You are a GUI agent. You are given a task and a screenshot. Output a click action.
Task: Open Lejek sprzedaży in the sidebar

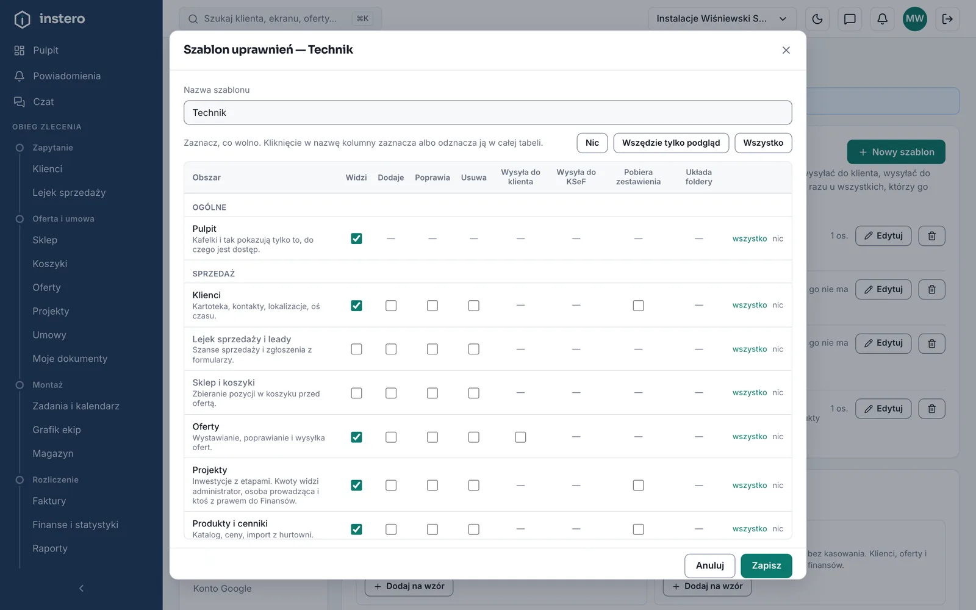click(x=69, y=193)
